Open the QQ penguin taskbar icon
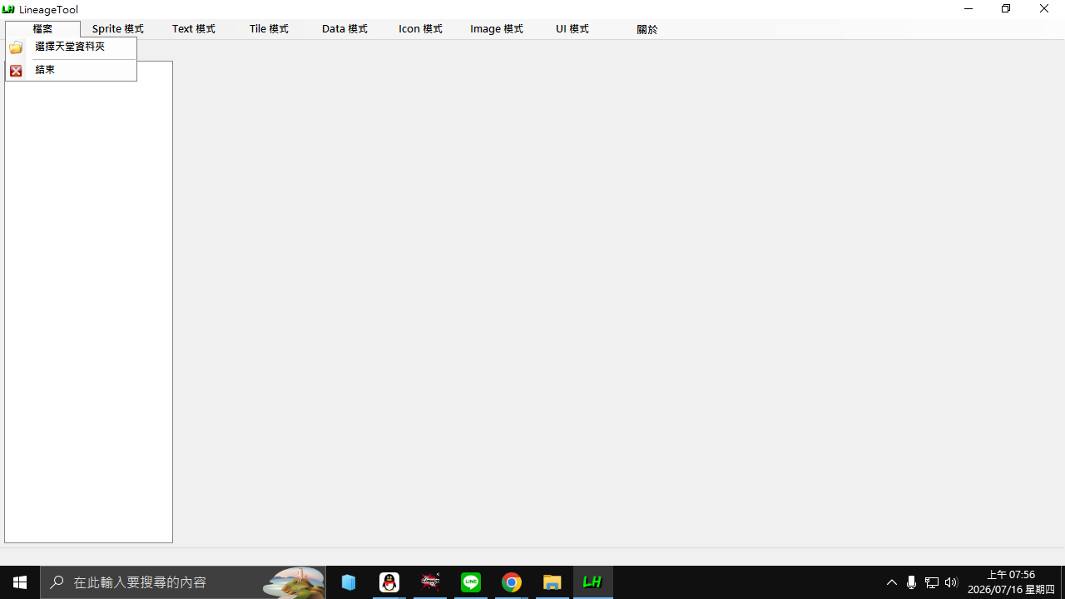Screen dimensions: 1065x599 [x=389, y=582]
